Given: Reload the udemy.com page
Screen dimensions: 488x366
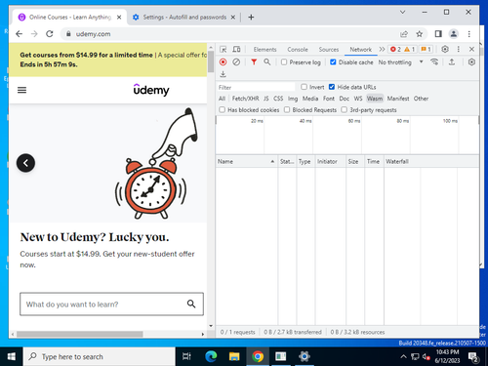Looking at the screenshot, I should pos(50,34).
